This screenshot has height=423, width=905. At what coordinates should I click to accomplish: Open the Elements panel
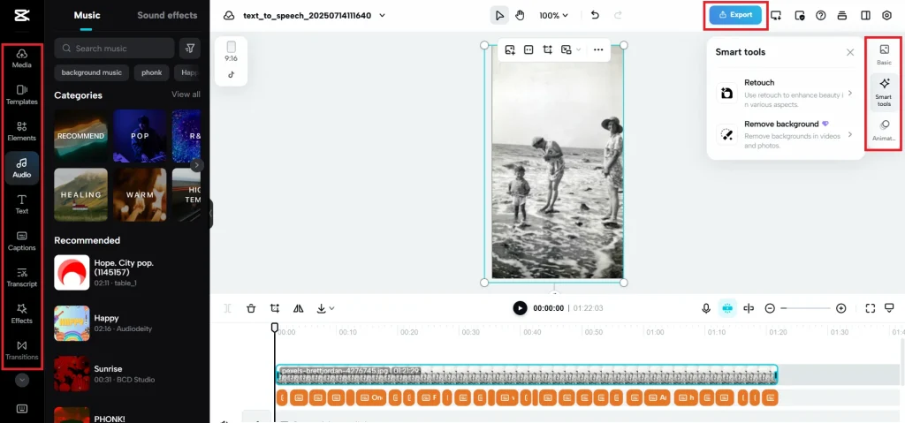click(21, 131)
